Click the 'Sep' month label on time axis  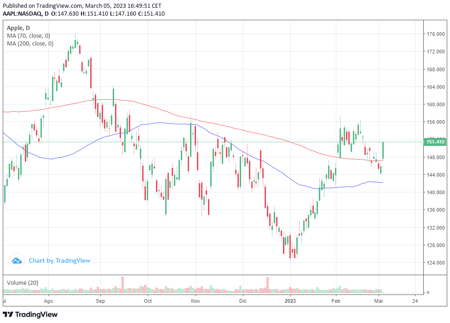[100, 301]
